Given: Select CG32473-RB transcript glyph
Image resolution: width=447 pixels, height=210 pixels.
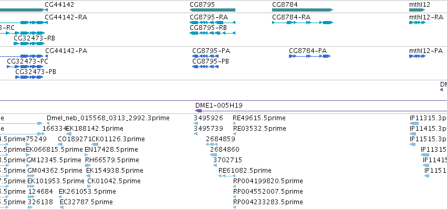Looking at the screenshot, I should 29,44.
